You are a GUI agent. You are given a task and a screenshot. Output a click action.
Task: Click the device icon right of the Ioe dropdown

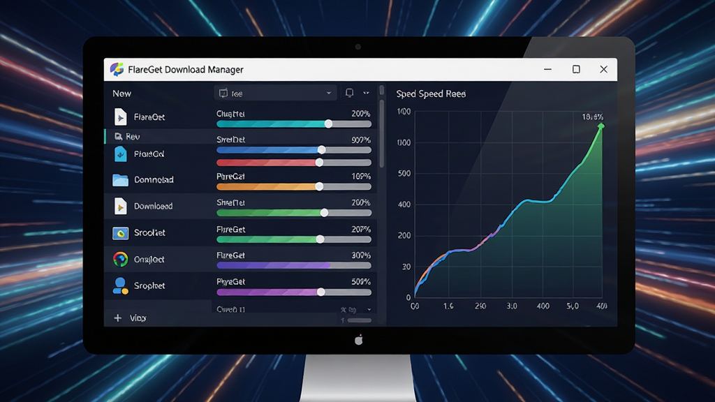(349, 93)
